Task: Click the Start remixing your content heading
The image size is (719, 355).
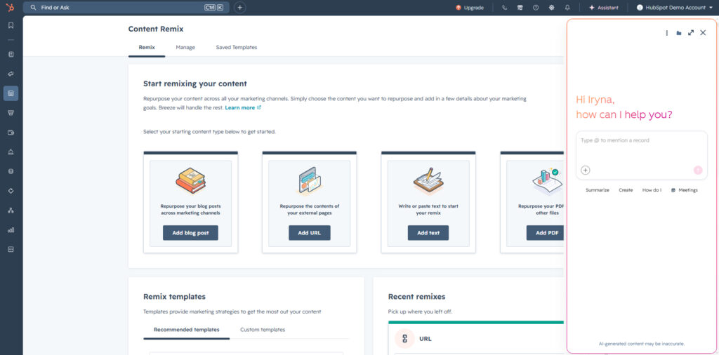Action: [195, 83]
